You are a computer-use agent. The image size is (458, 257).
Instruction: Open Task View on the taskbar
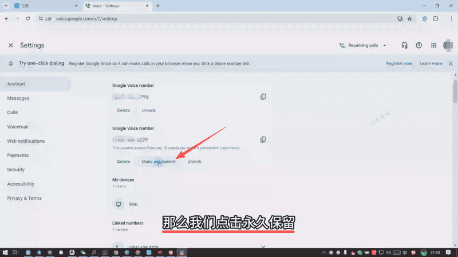pyautogui.click(x=16, y=252)
